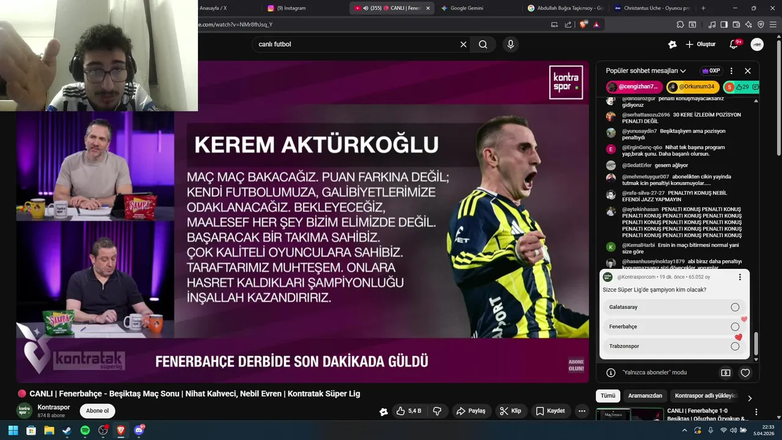
Task: Open the browser extensions puzzle icon
Action: click(x=680, y=24)
